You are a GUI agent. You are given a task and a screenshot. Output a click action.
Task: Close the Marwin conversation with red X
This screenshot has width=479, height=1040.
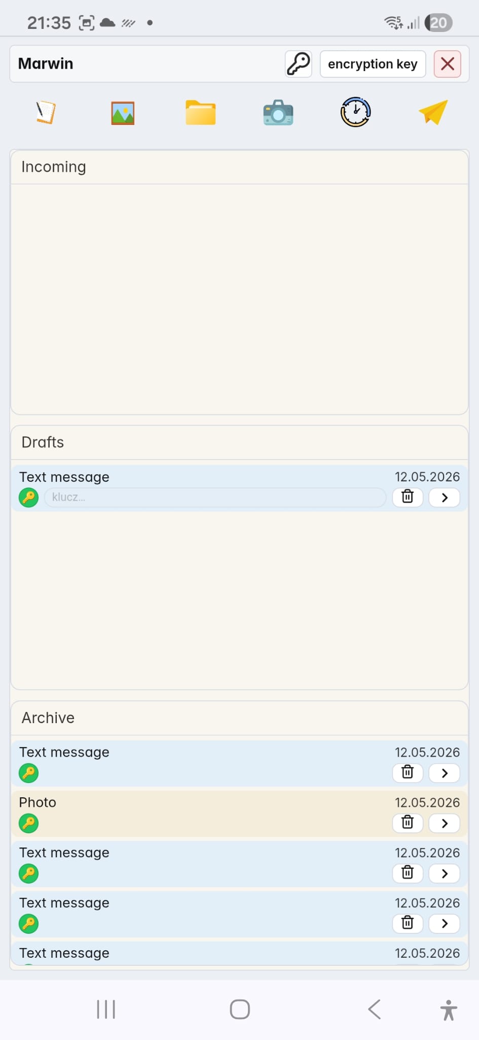pos(448,64)
